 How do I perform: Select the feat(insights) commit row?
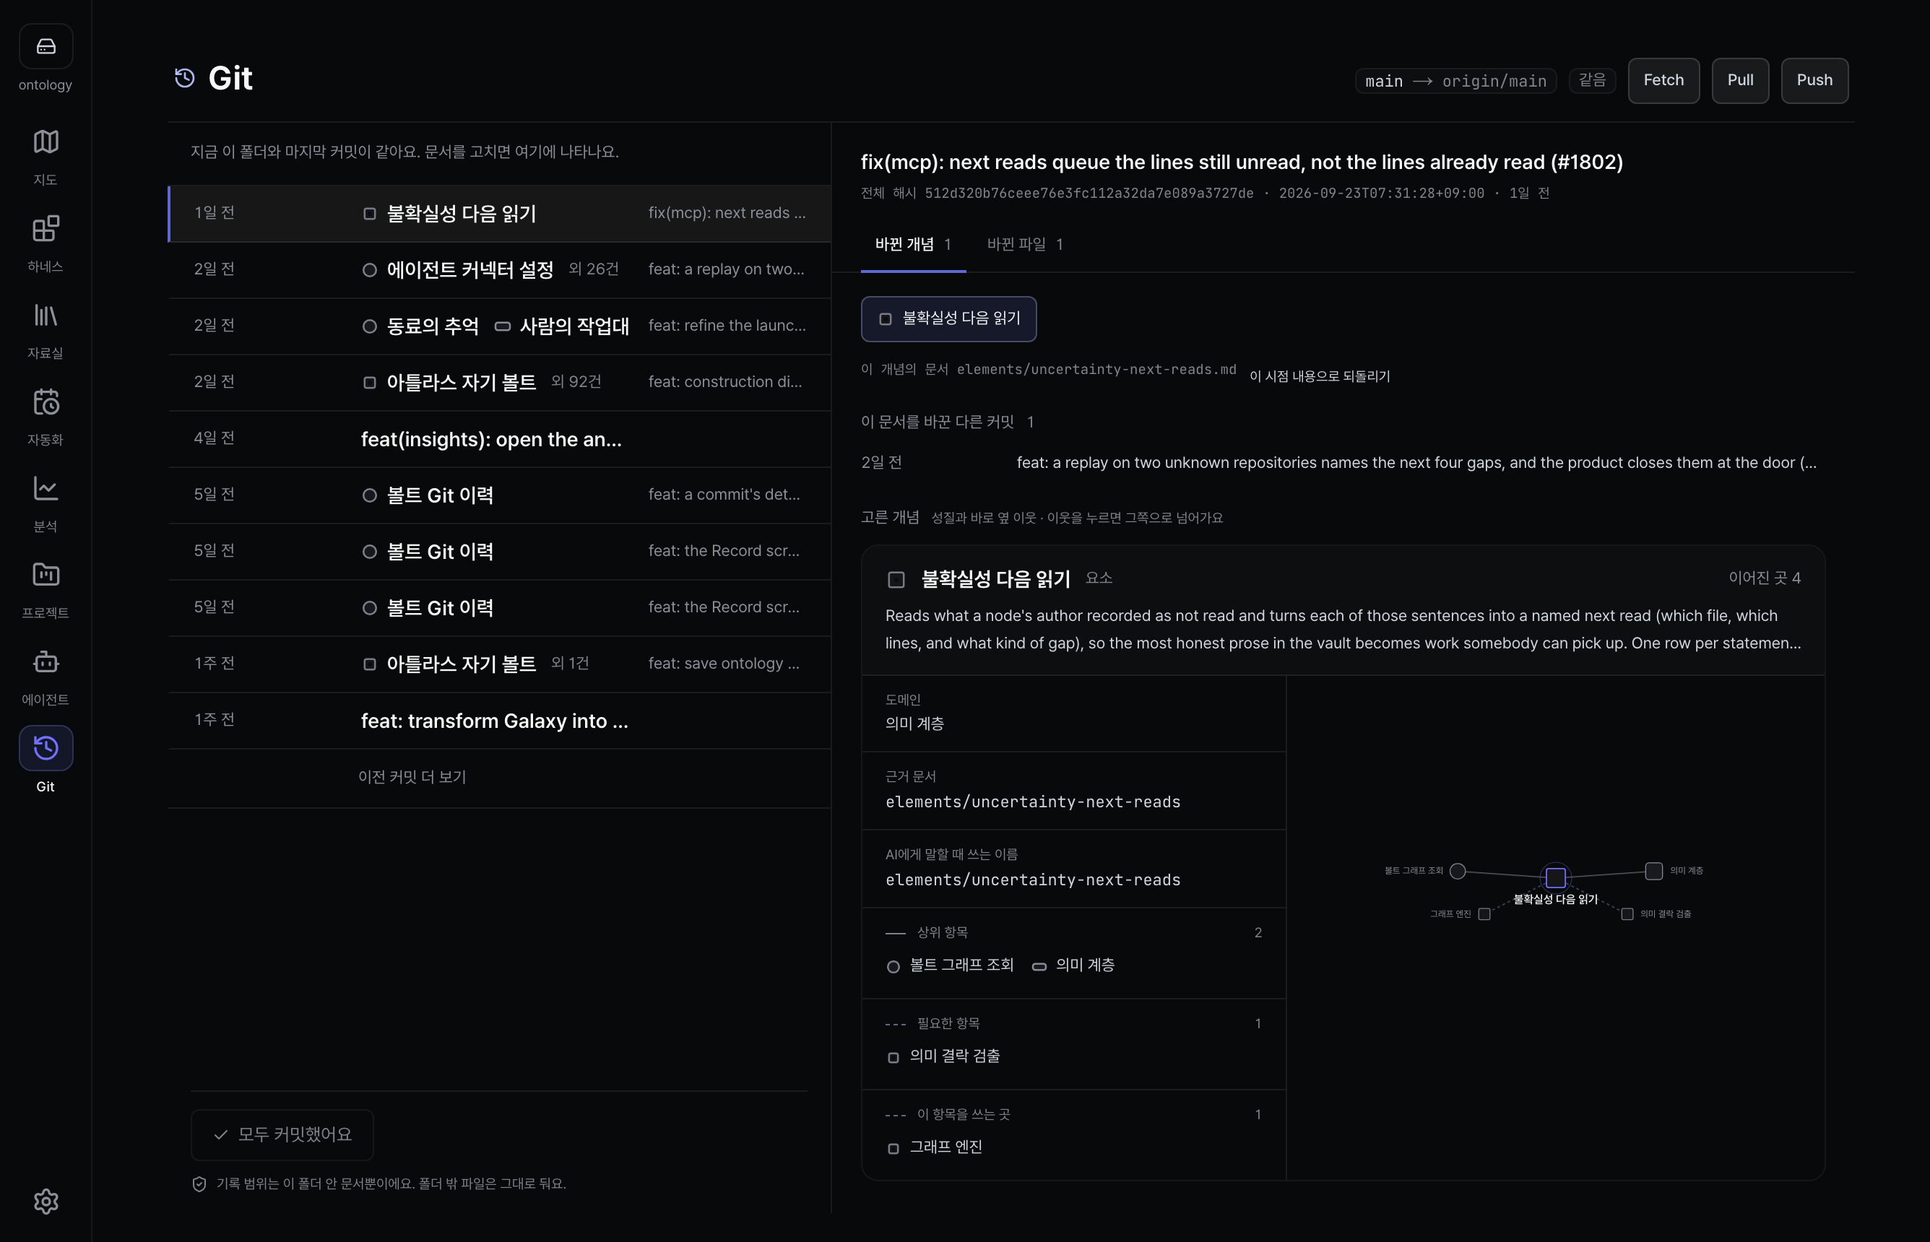coord(499,440)
